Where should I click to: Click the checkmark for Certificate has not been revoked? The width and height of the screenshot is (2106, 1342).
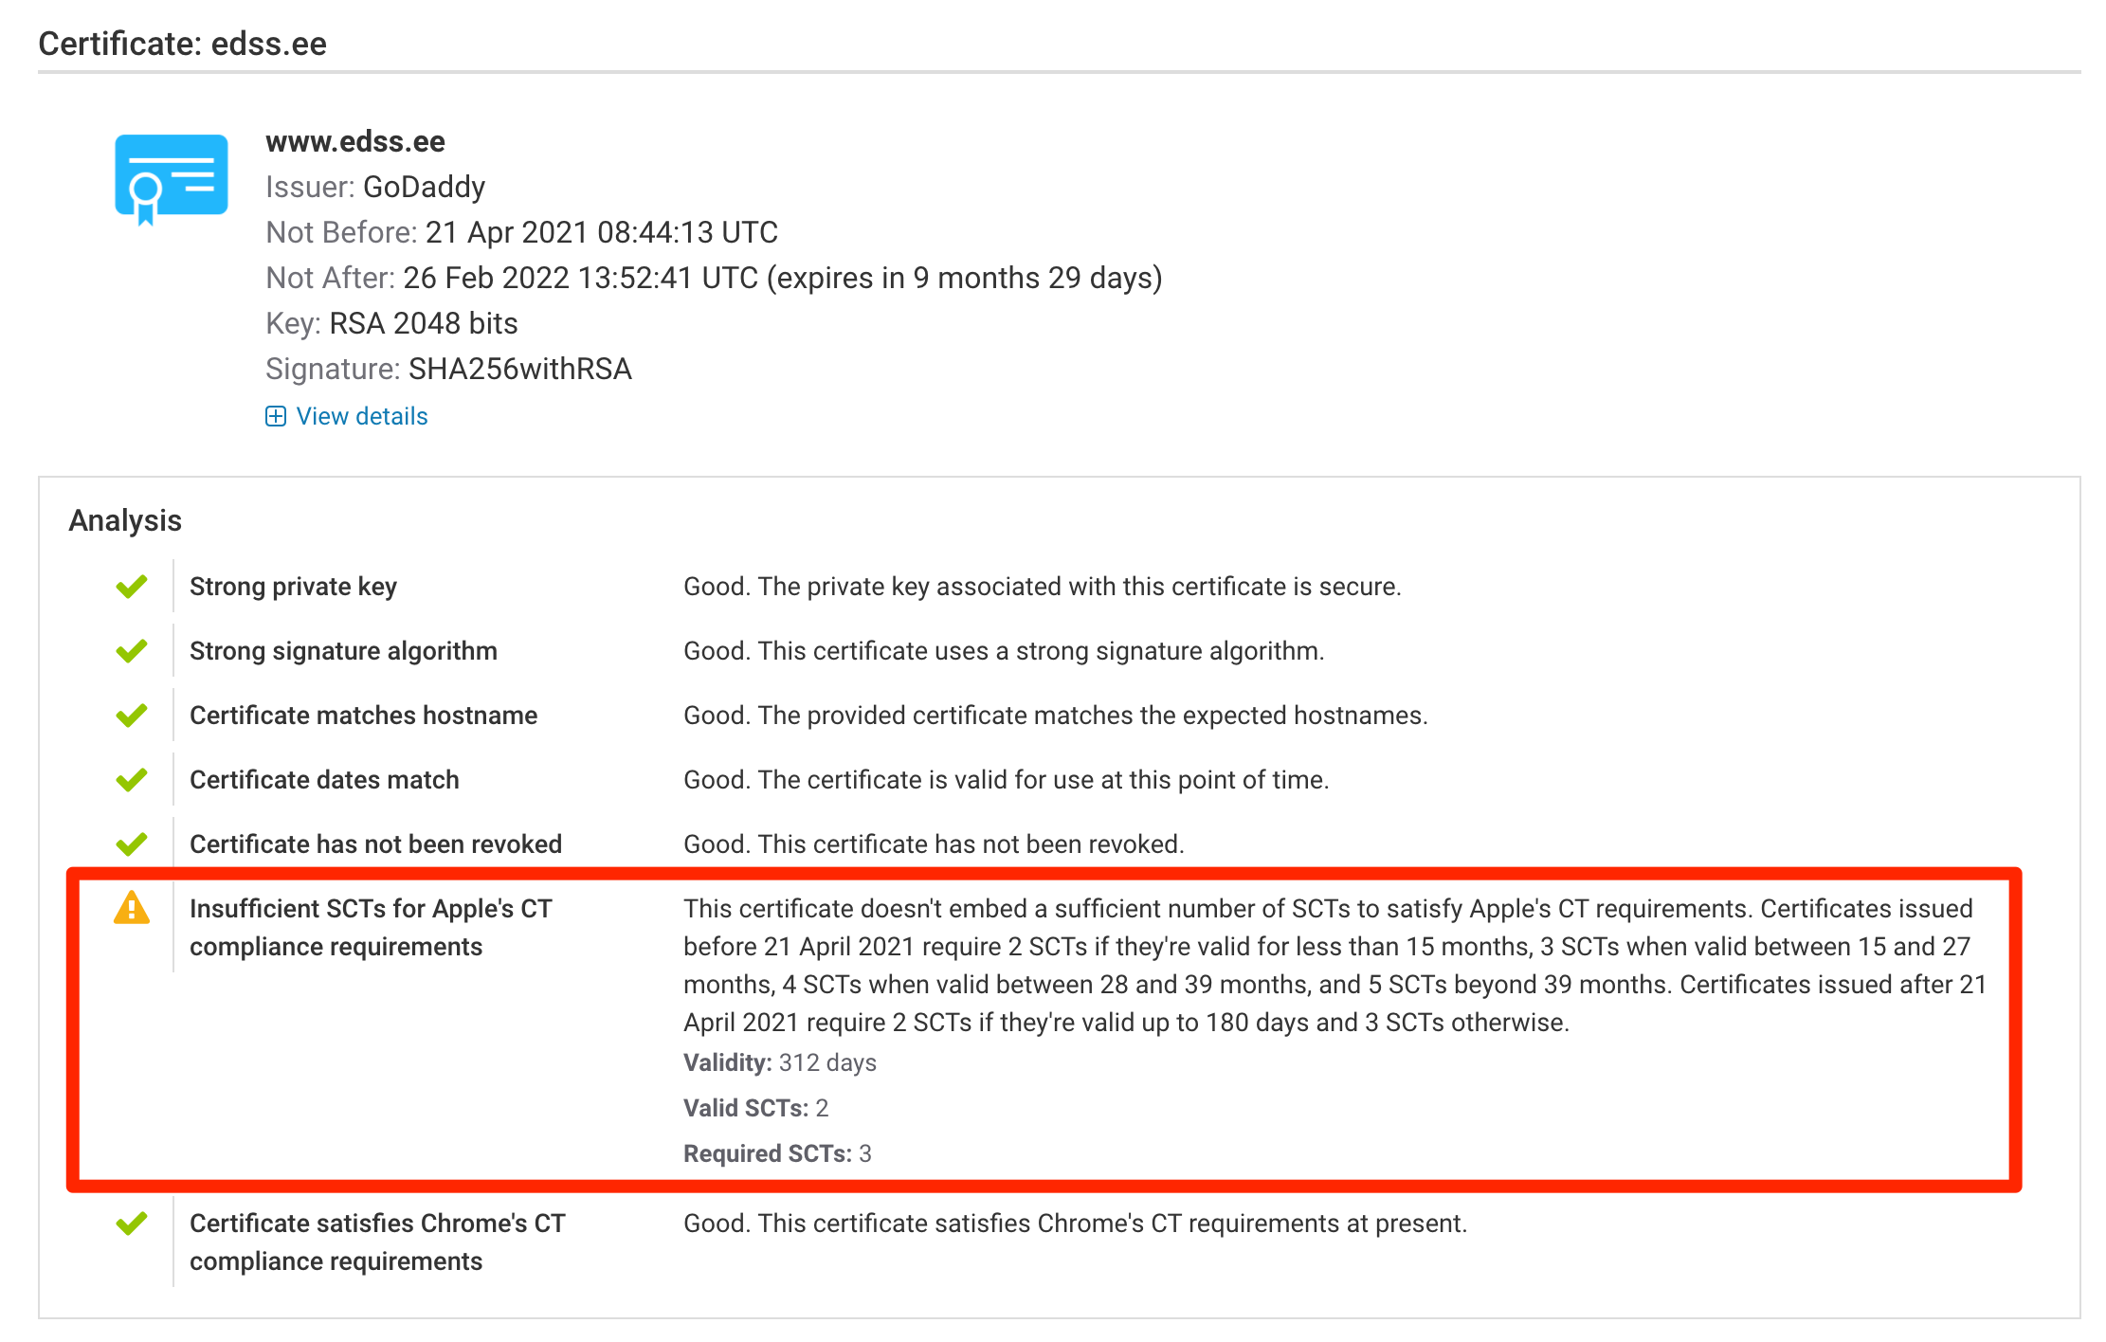tap(132, 843)
